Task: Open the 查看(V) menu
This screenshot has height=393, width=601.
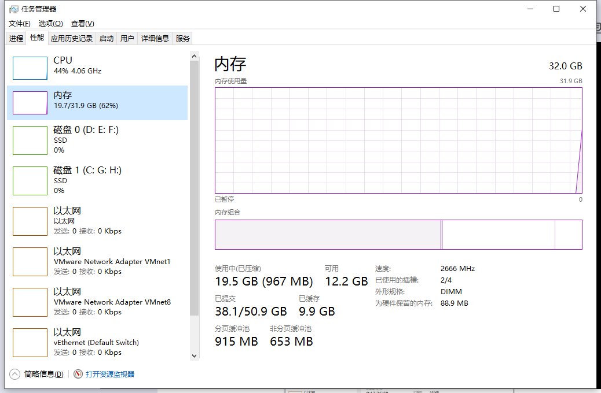Action: pos(82,24)
